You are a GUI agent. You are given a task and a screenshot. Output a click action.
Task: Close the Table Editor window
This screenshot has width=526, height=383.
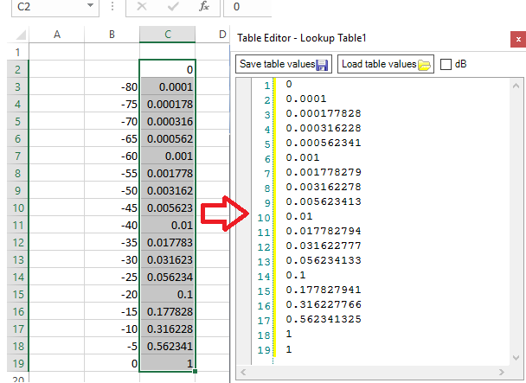coord(518,39)
